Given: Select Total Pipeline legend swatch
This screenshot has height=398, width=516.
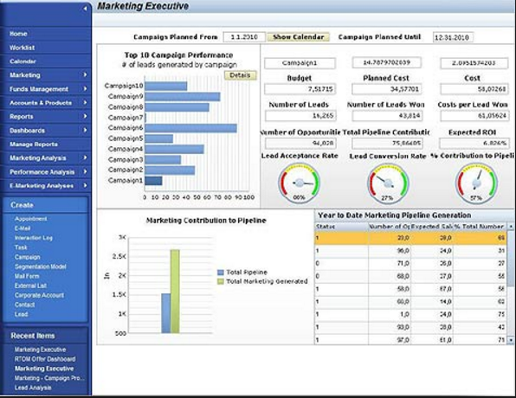Looking at the screenshot, I should 221,273.
